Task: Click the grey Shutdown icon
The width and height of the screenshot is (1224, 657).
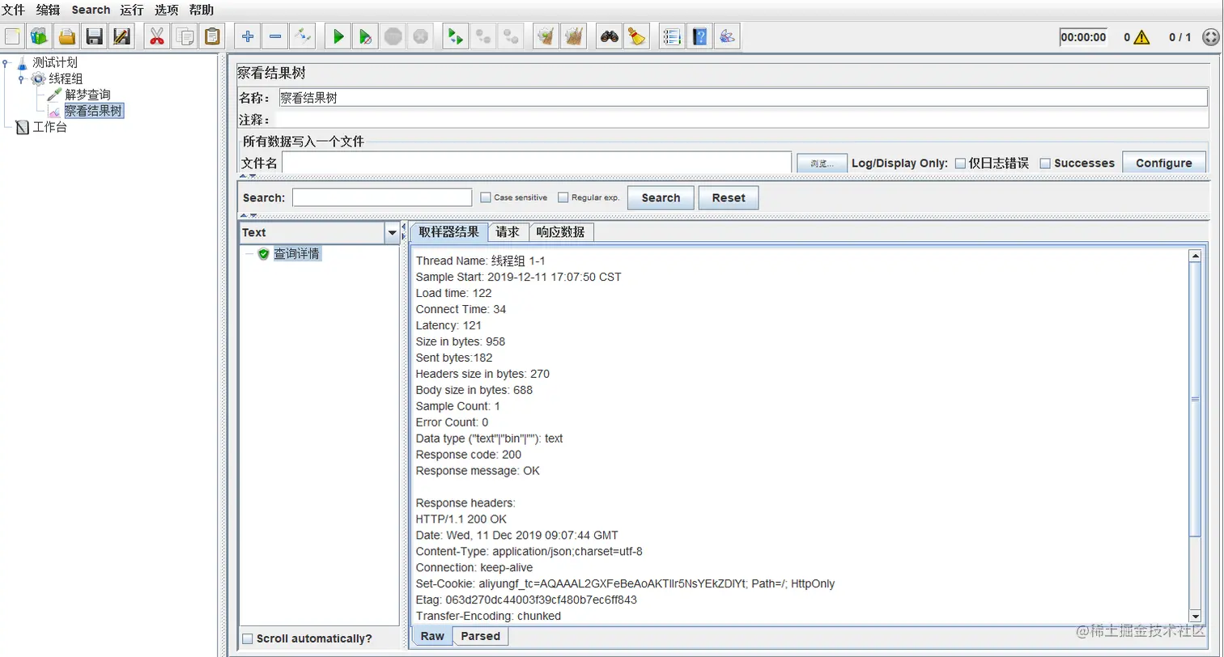Action: pyautogui.click(x=421, y=36)
